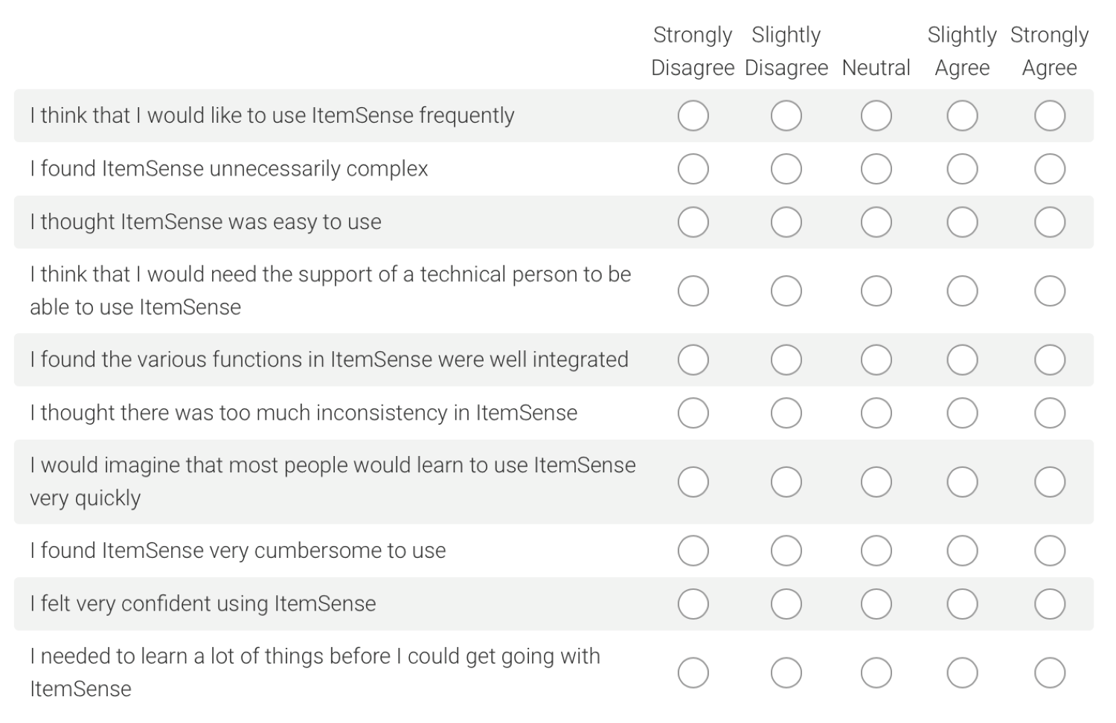Image resolution: width=1116 pixels, height=723 pixels.
Task: Select Slightly Disagree for 'too much inconsistency'
Action: (786, 413)
